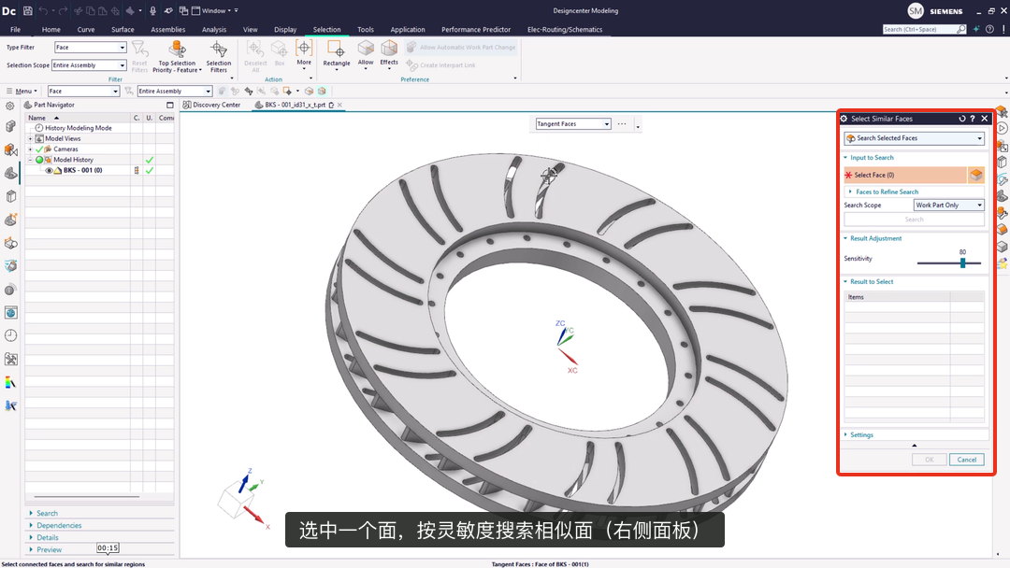Toggle the Cameras check mark
This screenshot has width=1010, height=568.
[39, 149]
